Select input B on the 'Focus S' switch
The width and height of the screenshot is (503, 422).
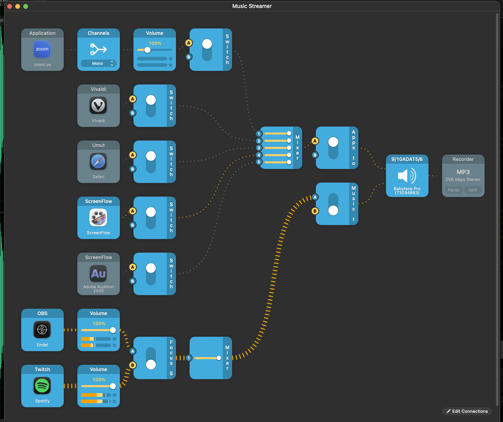coord(133,365)
